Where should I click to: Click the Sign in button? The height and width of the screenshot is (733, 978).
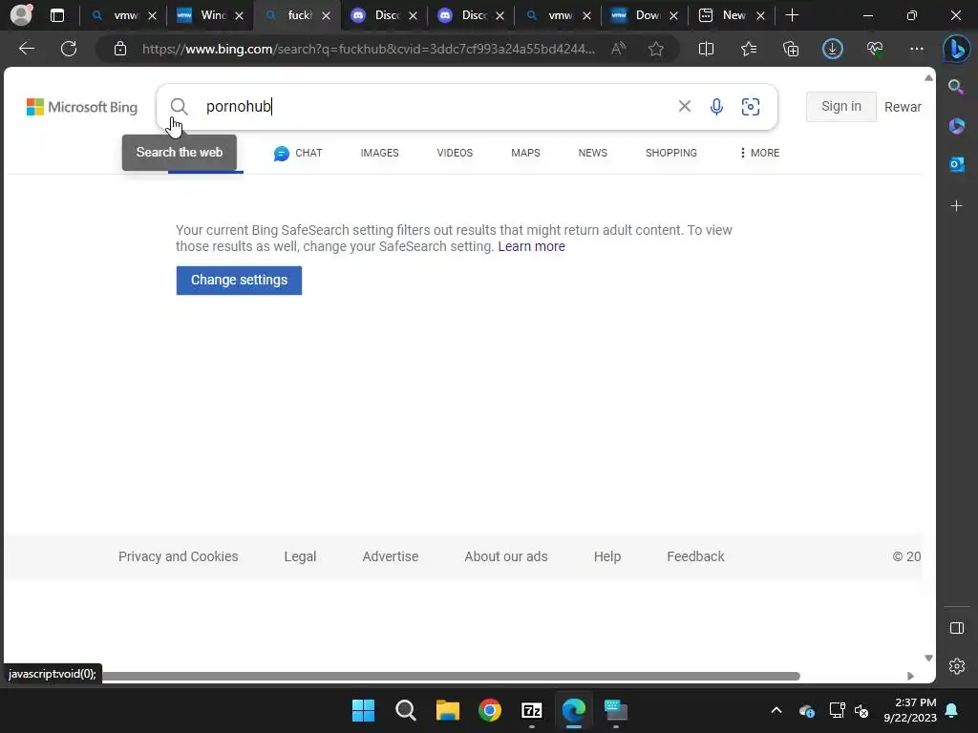click(840, 107)
